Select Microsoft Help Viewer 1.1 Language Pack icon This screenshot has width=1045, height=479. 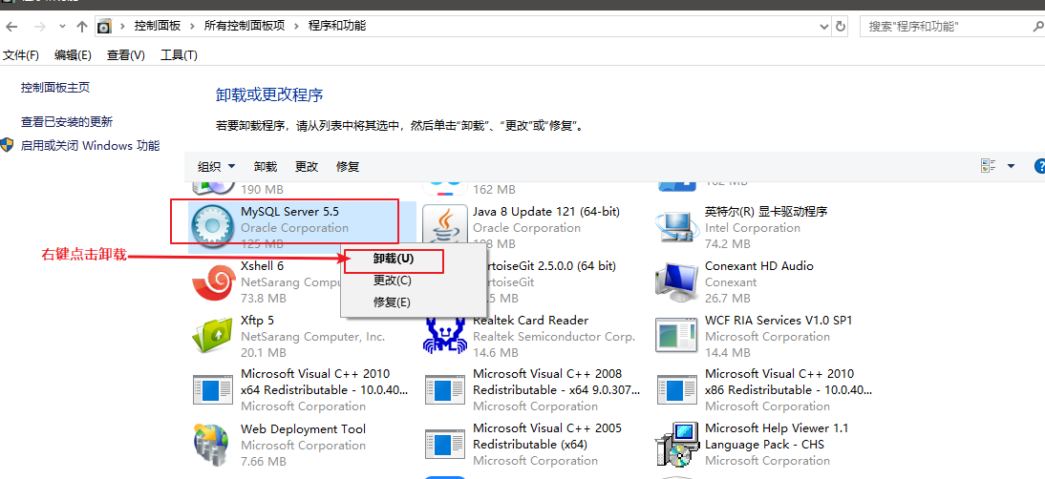pos(677,445)
